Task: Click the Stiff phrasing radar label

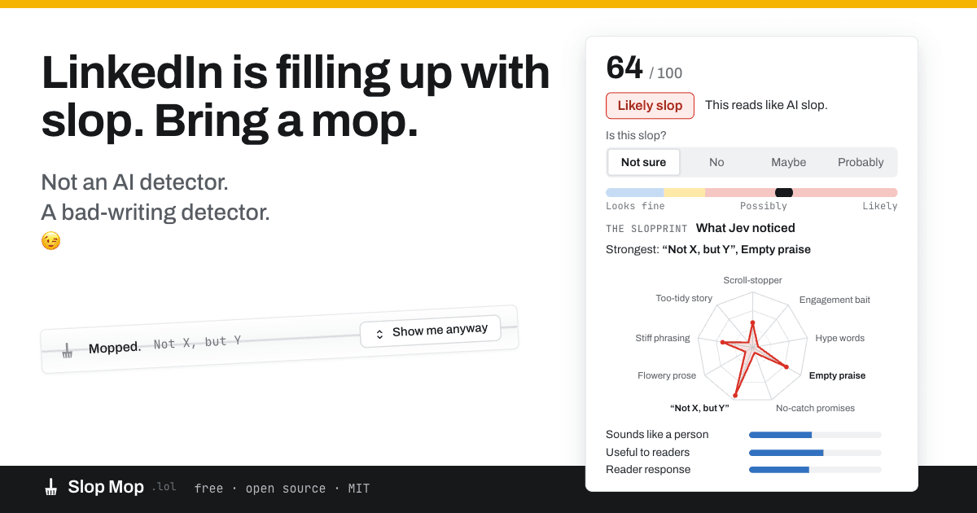Action: [663, 338]
